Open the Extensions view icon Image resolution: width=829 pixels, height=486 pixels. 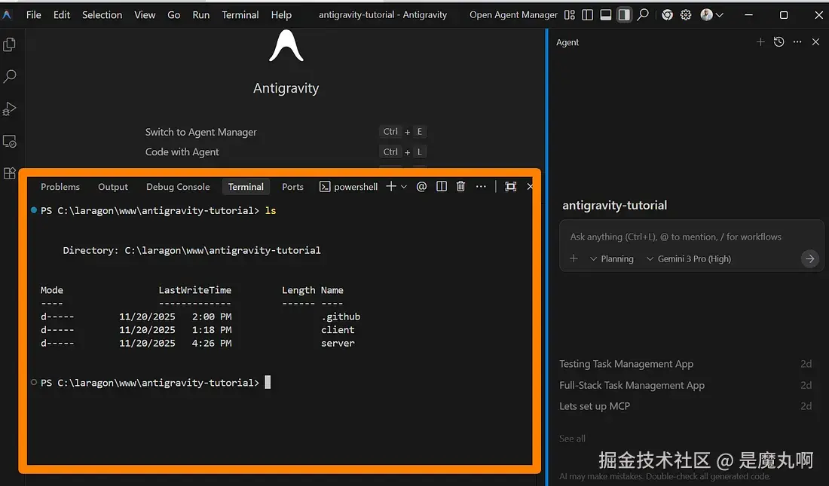point(10,173)
